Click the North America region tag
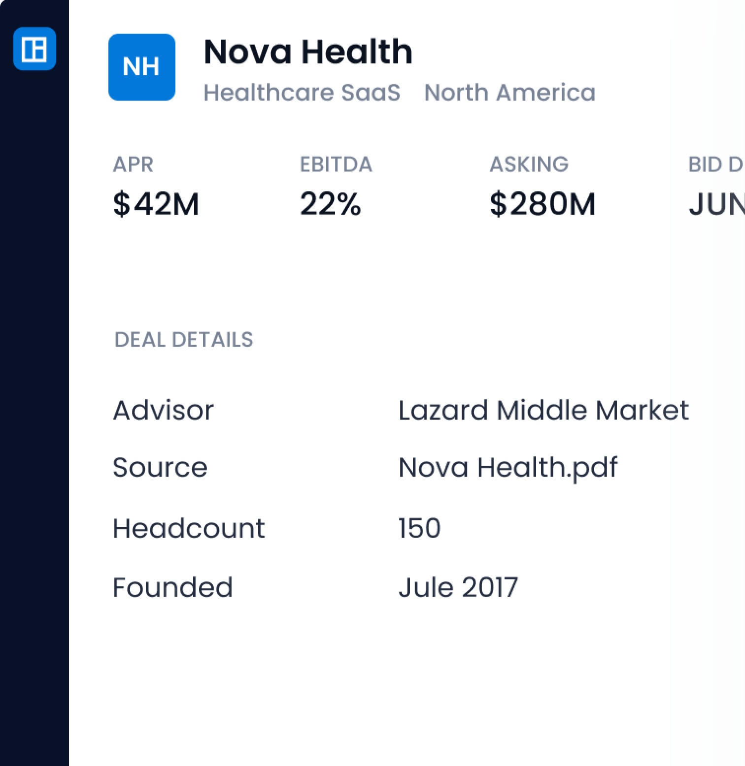This screenshot has width=745, height=766. click(x=510, y=93)
